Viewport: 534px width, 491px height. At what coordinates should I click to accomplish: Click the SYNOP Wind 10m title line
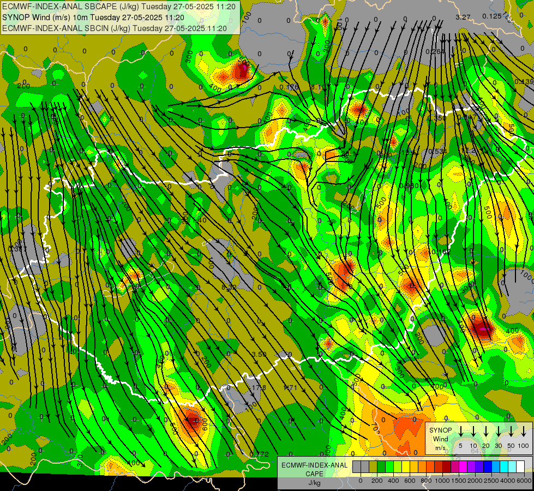click(x=93, y=17)
